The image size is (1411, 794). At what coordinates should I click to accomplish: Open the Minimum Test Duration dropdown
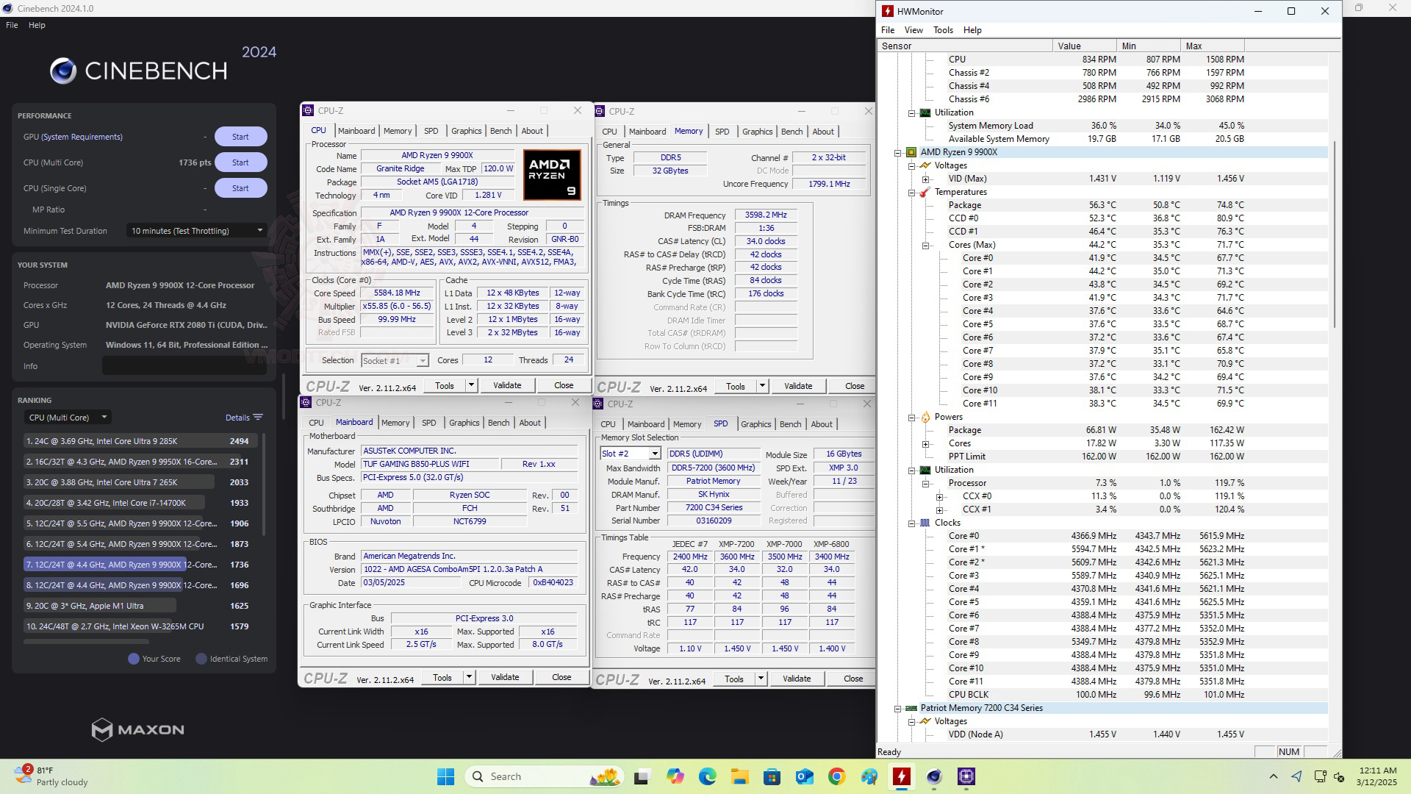point(196,231)
